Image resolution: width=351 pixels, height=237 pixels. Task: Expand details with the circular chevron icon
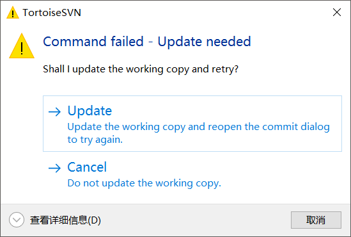click(x=17, y=220)
